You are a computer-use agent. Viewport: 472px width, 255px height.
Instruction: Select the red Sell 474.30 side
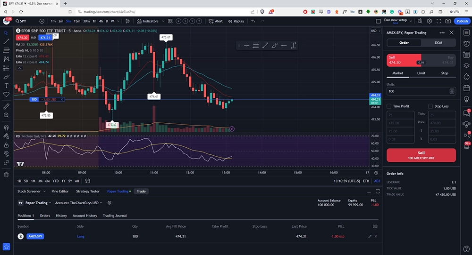[404, 60]
